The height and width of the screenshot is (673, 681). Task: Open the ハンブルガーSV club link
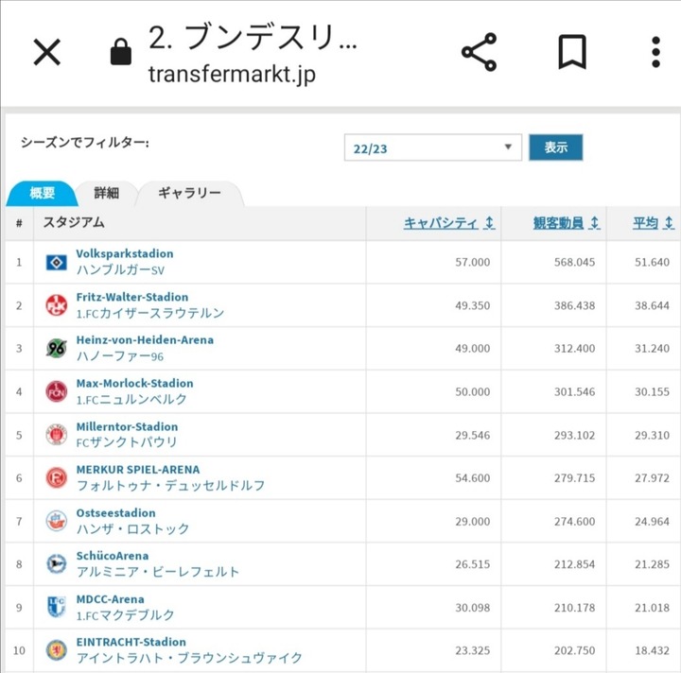pyautogui.click(x=120, y=270)
